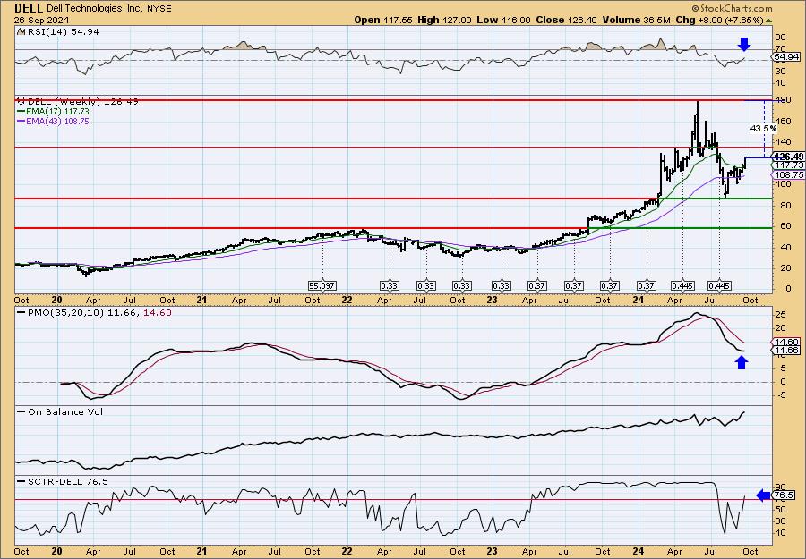Click the black line swatch beside On Balance Vol
This screenshot has width=806, height=559.
click(x=21, y=411)
